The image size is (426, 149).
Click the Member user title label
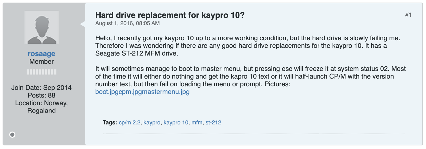coord(41,62)
